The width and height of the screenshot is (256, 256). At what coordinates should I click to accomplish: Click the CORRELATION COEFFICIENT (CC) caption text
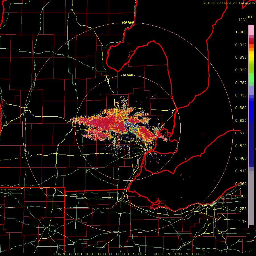90,254
